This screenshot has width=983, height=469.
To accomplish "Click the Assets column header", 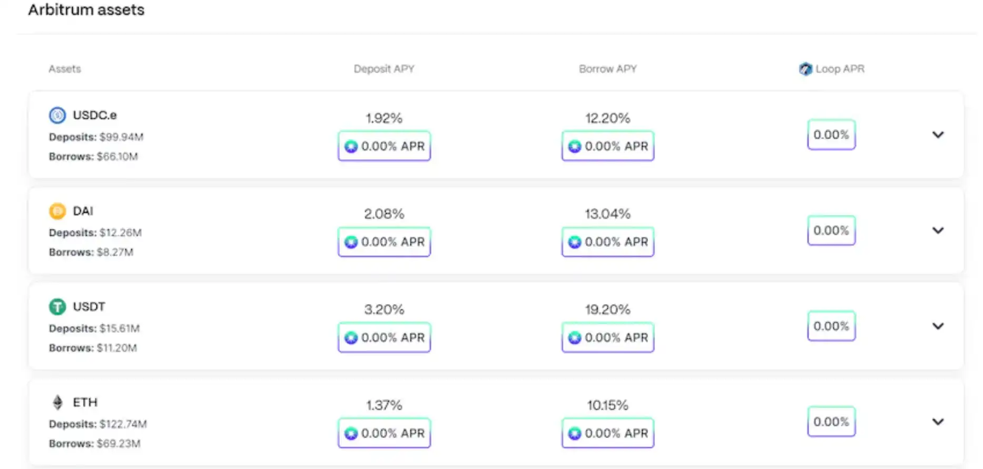I will [x=65, y=69].
